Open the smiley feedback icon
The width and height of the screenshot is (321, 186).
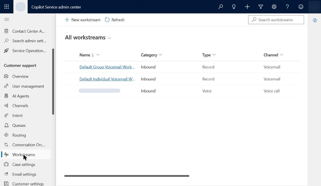tap(301, 7)
